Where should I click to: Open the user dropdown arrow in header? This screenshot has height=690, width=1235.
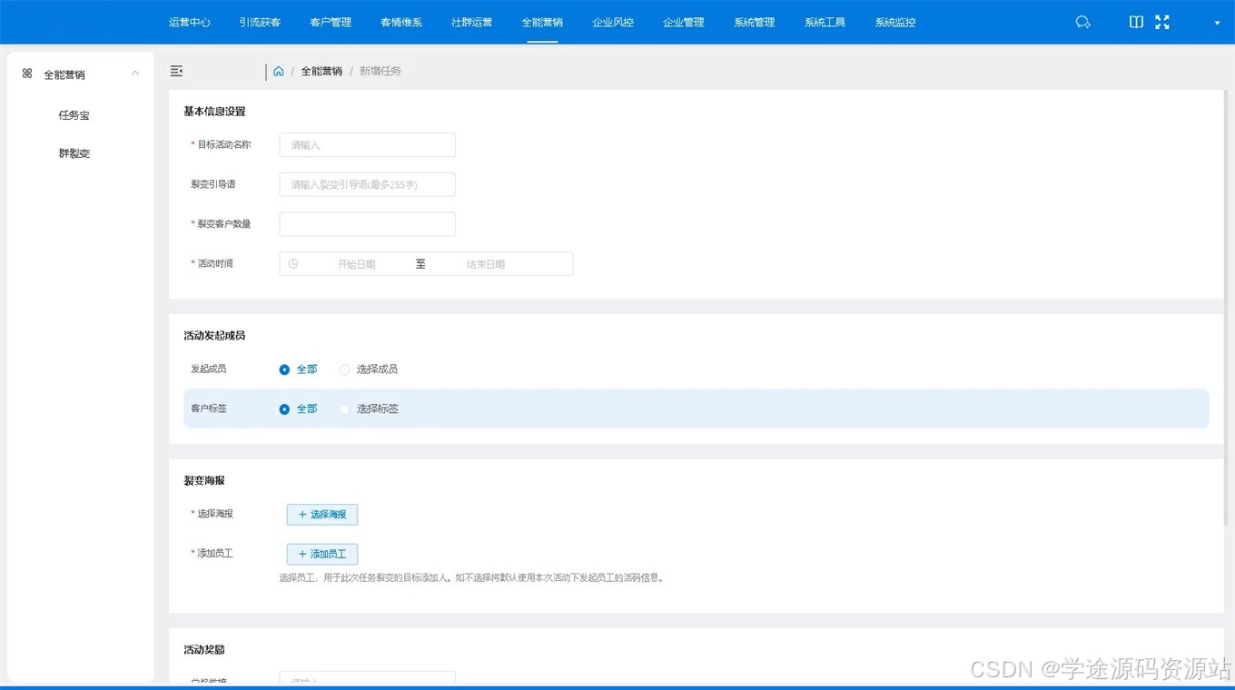coord(1217,23)
